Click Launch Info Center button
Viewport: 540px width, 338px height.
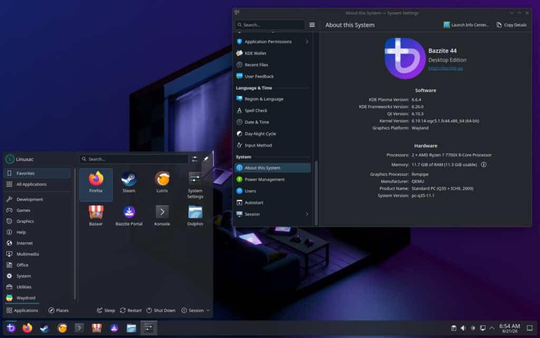[x=466, y=25]
